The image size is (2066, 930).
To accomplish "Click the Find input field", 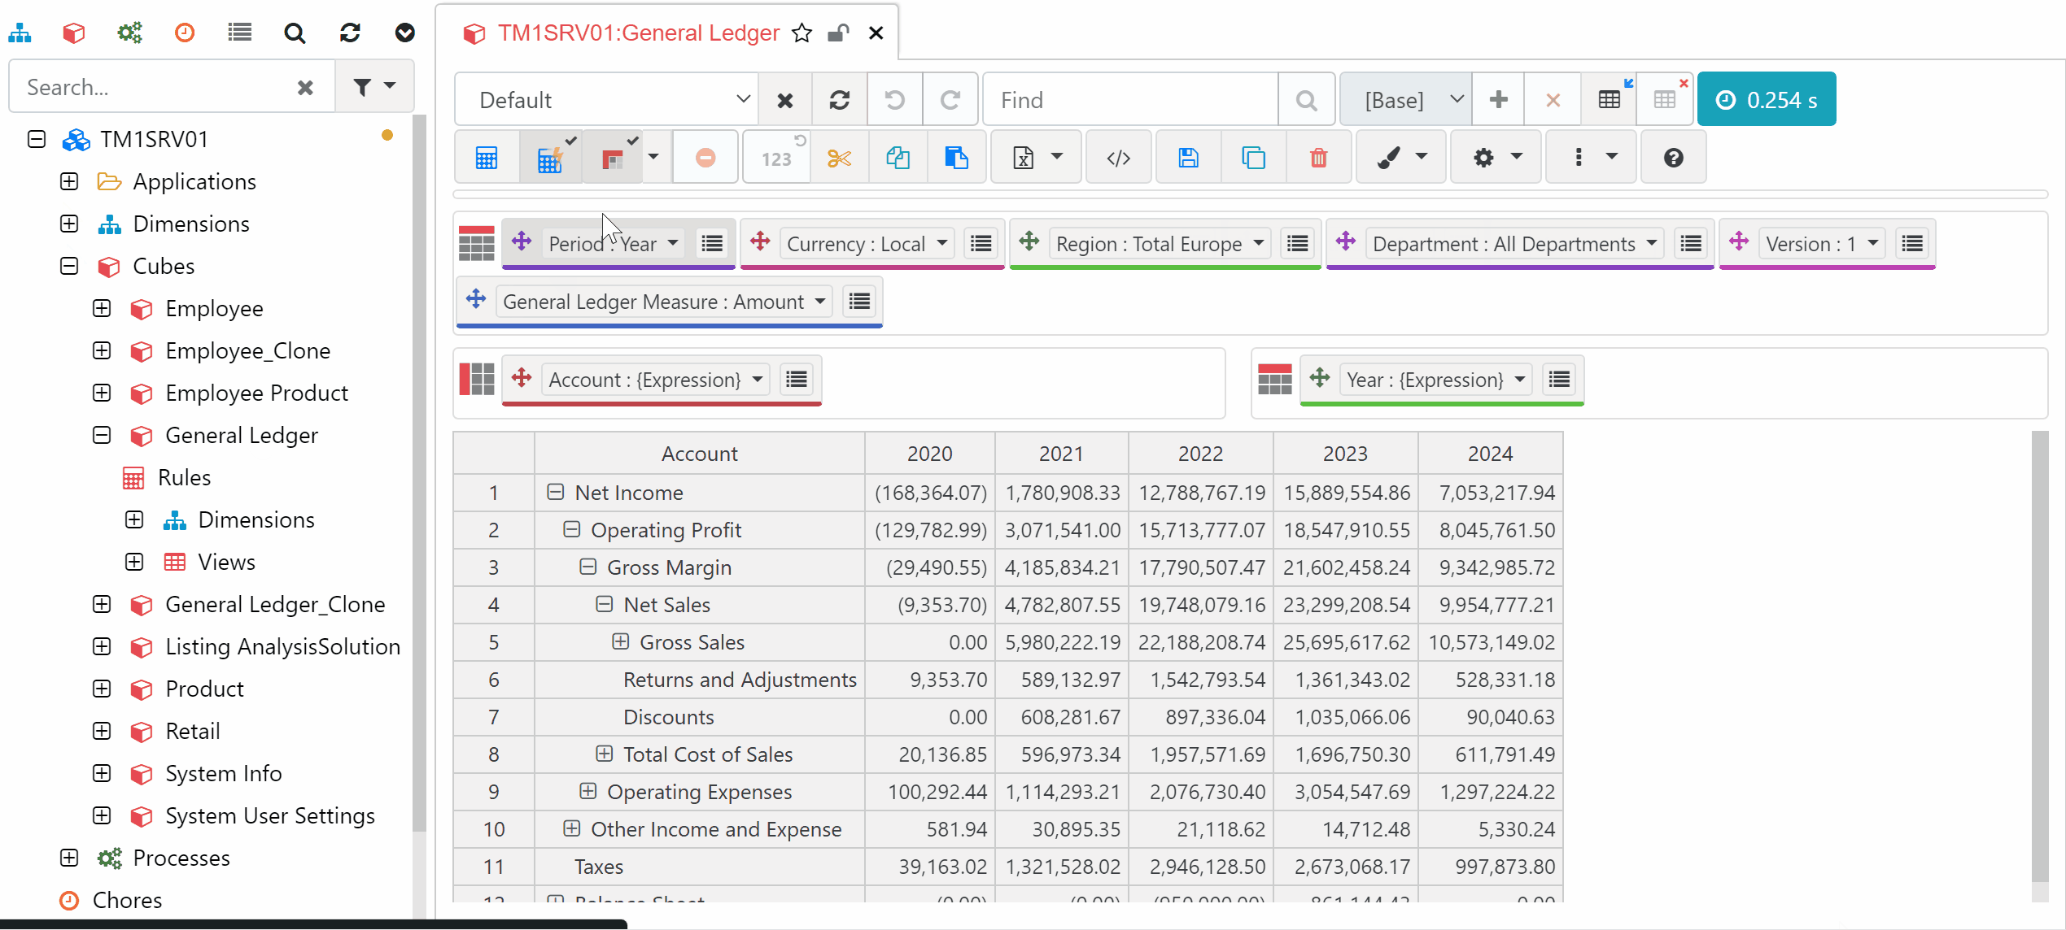I will coord(1129,100).
